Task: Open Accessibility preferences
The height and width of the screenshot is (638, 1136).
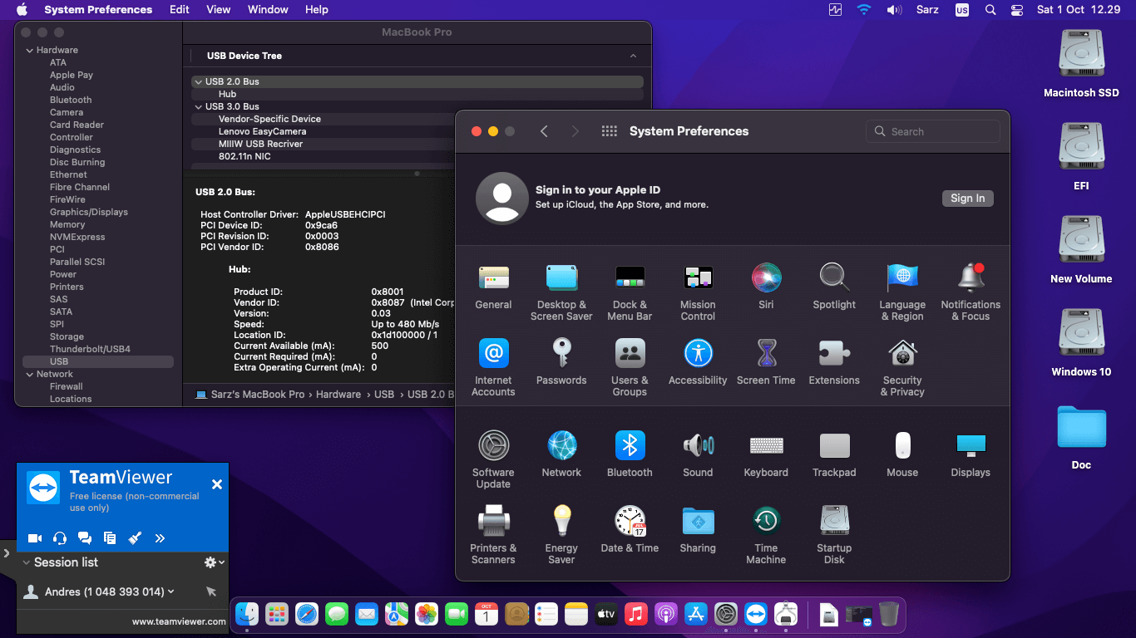Action: coord(698,361)
